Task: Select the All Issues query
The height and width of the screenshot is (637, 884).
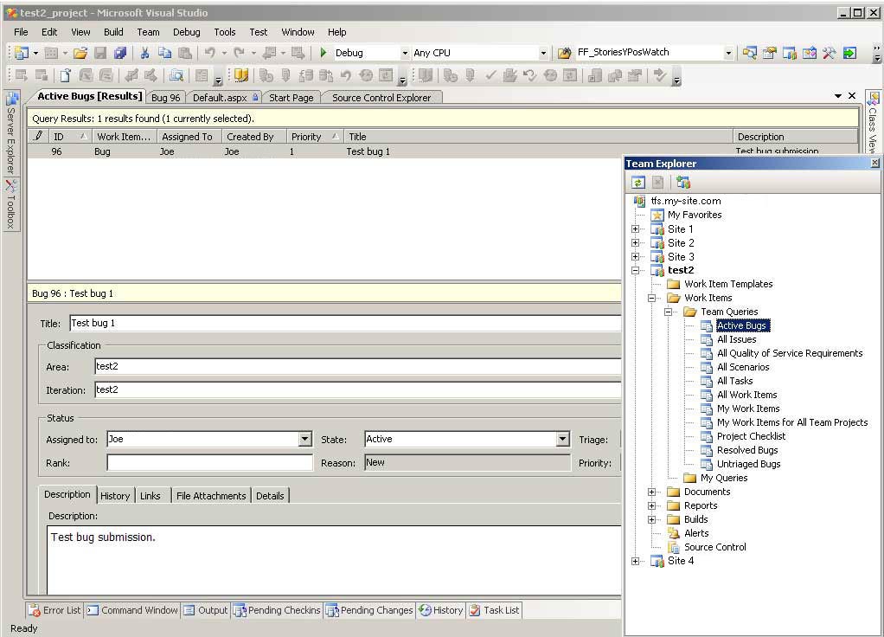Action: [736, 339]
